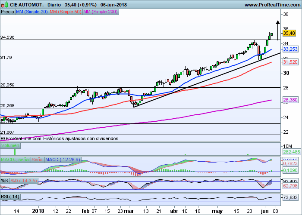Click the 93,402 stochastic %K value
This screenshot has width=302, height=215.
coord(290,181)
